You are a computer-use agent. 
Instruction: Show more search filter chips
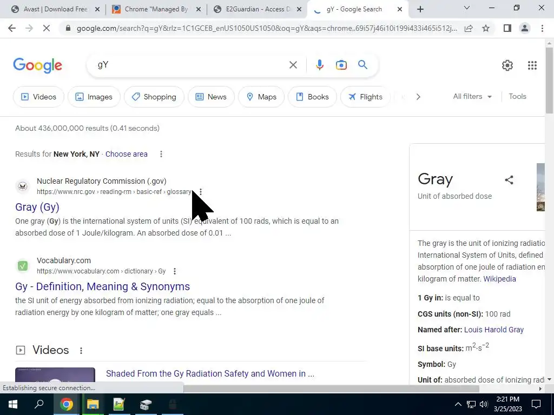point(418,97)
